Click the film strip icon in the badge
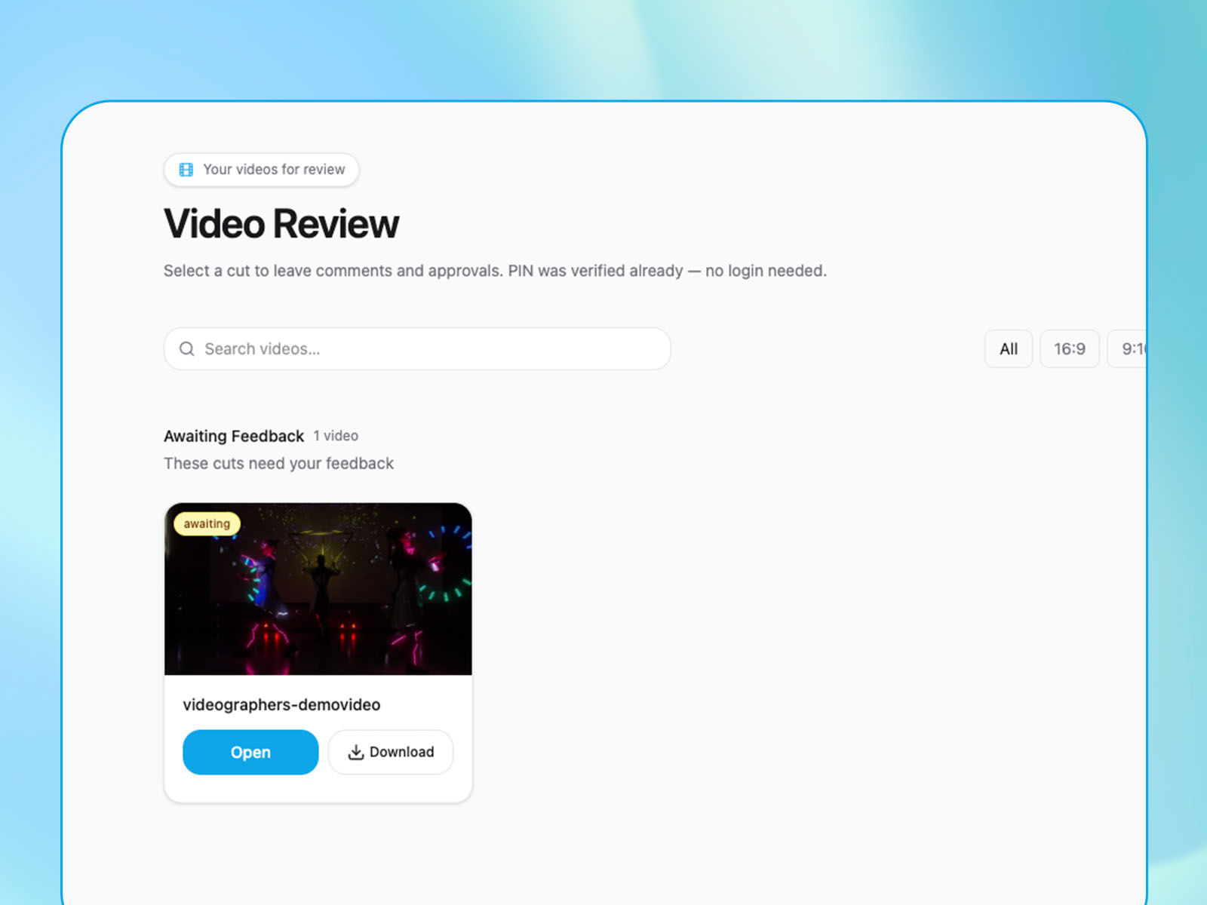This screenshot has width=1207, height=905. point(186,169)
